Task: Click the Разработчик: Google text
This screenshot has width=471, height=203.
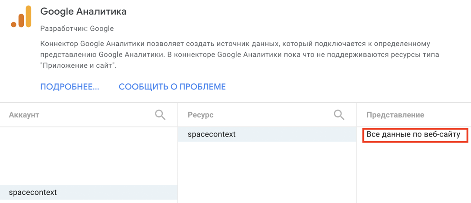Action: pos(77,29)
